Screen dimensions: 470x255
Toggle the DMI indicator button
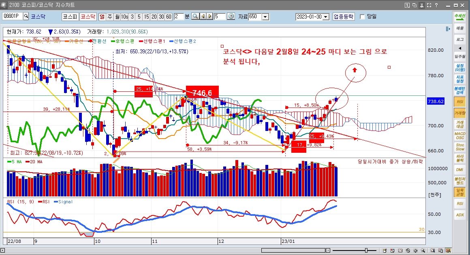pyautogui.click(x=460, y=169)
